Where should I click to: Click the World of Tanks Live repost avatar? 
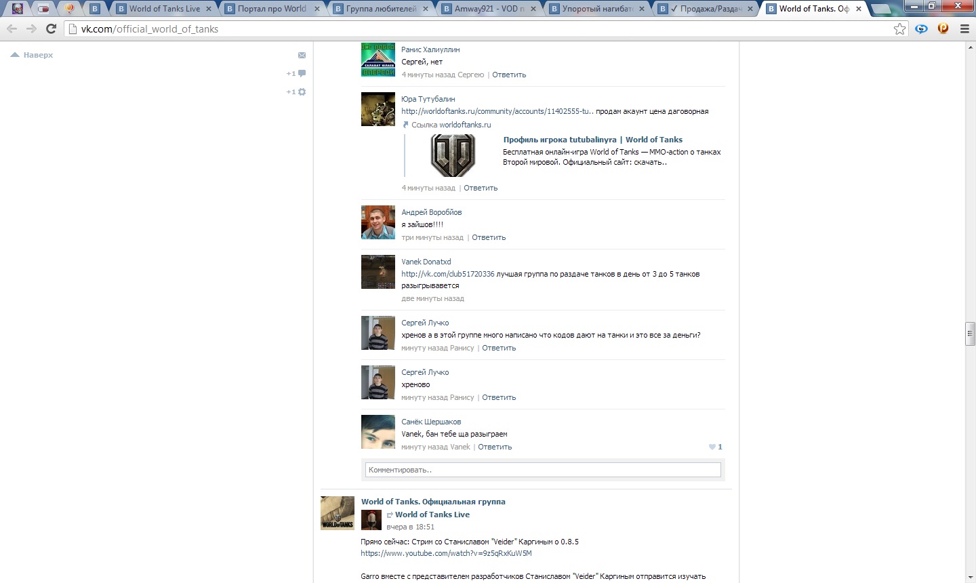[x=371, y=520]
